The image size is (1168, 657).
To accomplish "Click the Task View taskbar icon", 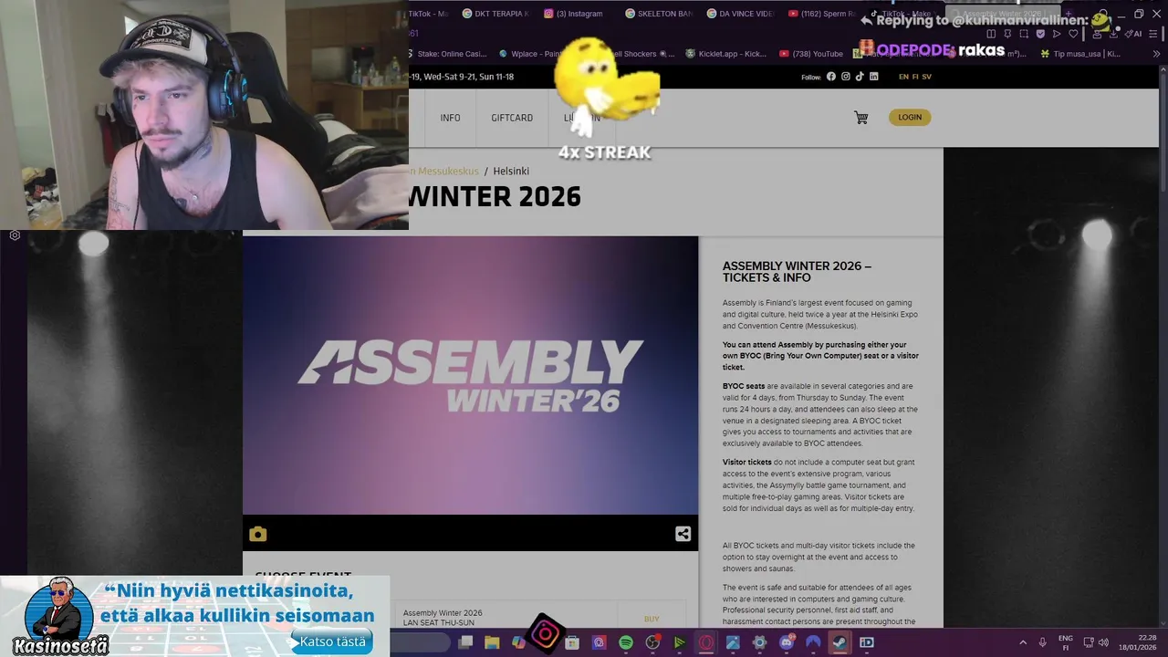I will [465, 642].
